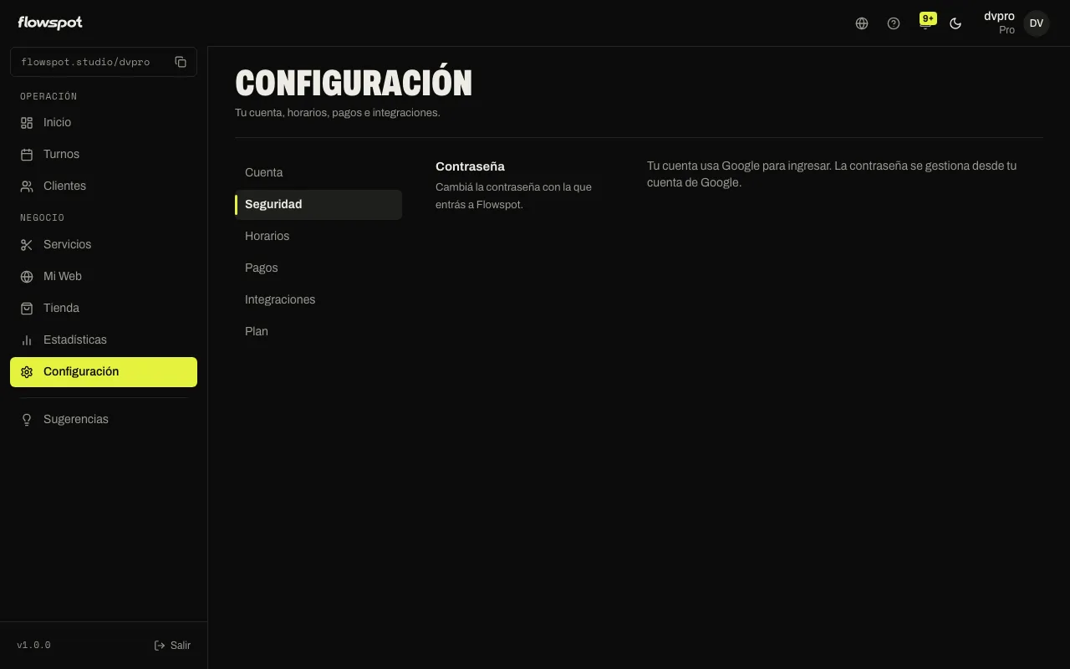Click the Tienda shopping bag icon
The height and width of the screenshot is (669, 1070).
(27, 309)
